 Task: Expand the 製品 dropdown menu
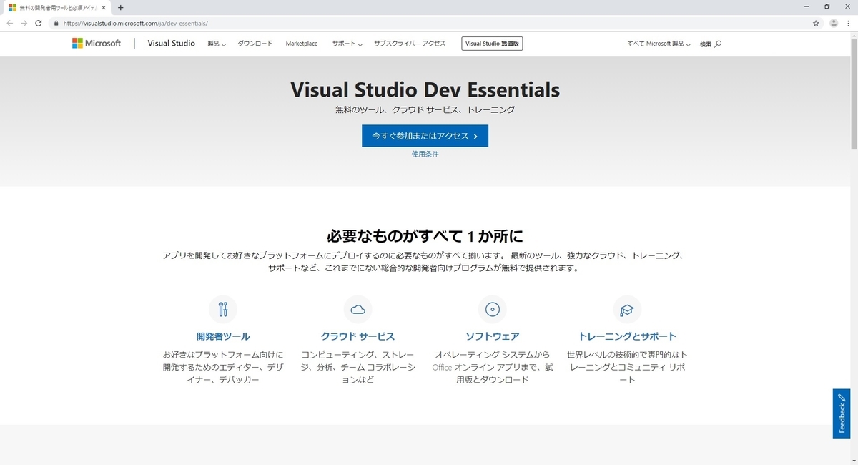pyautogui.click(x=217, y=44)
